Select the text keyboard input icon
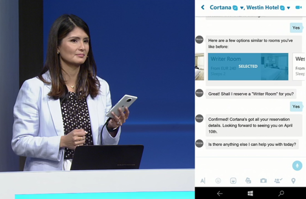 tap(203, 181)
